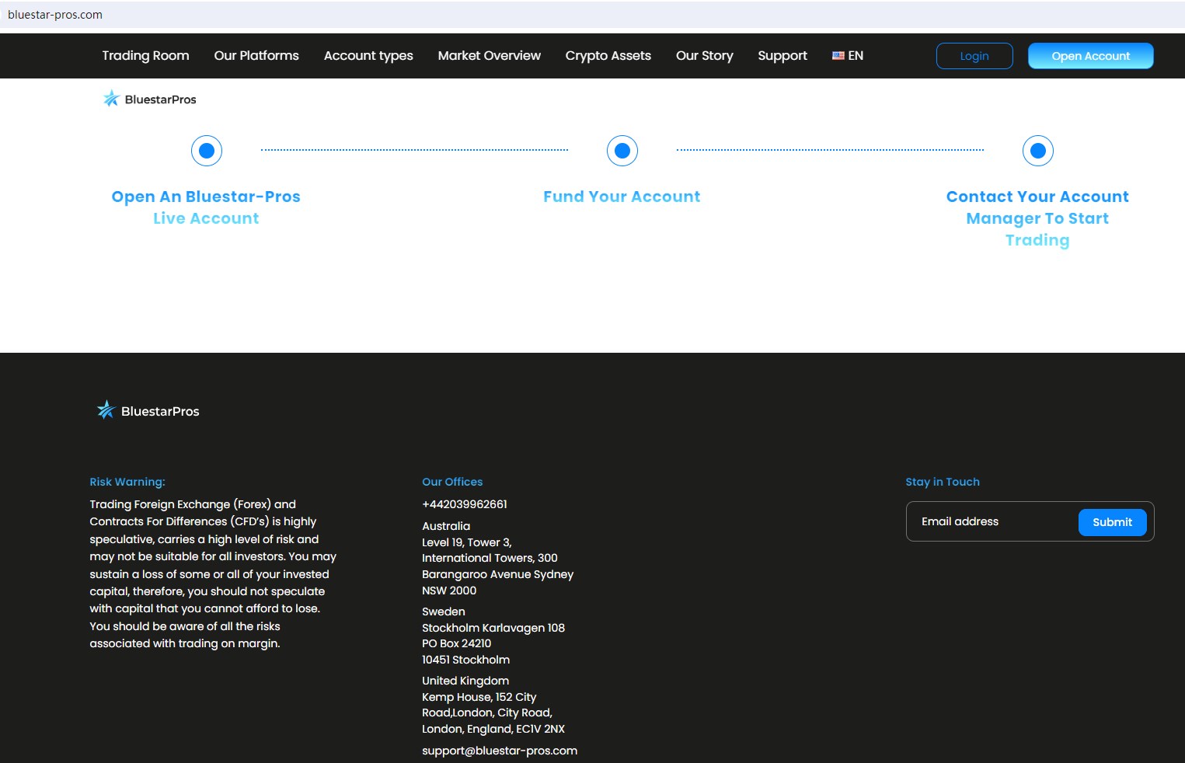The image size is (1185, 763).
Task: Open the Support menu item
Action: (x=782, y=56)
